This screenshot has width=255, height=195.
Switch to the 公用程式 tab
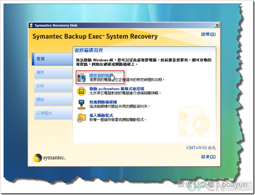click(x=53, y=114)
